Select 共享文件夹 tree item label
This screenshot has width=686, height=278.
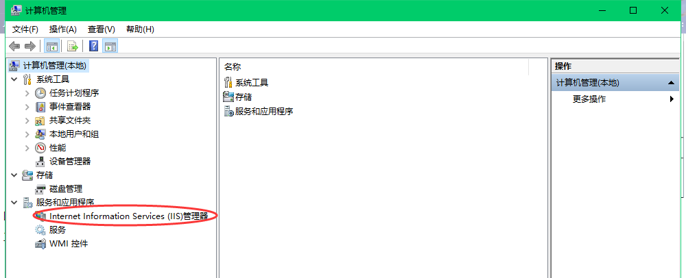pyautogui.click(x=70, y=121)
